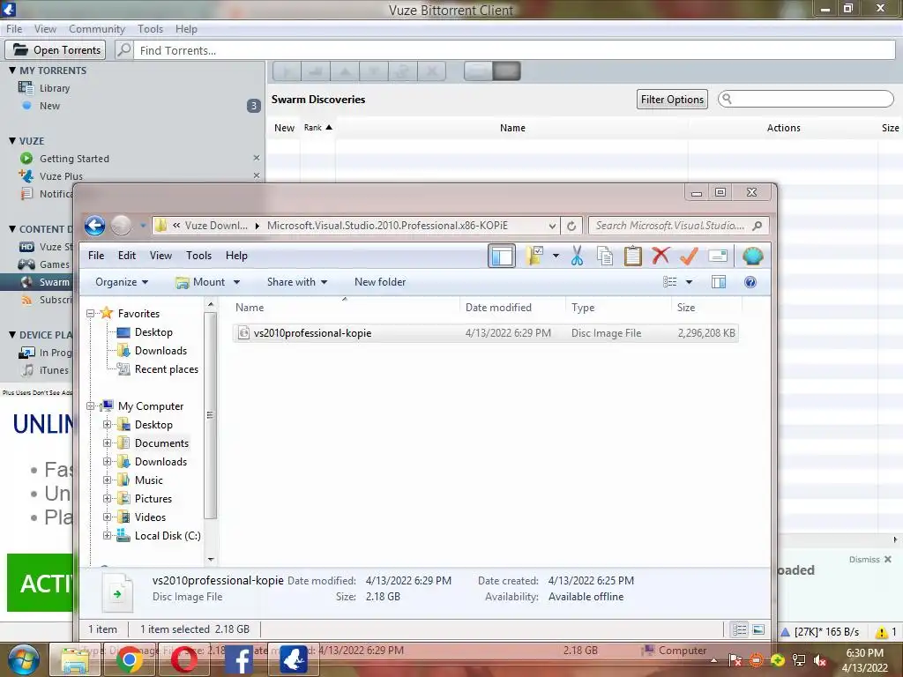
Task: Open the Vuze Tools menu
Action: coord(150,29)
